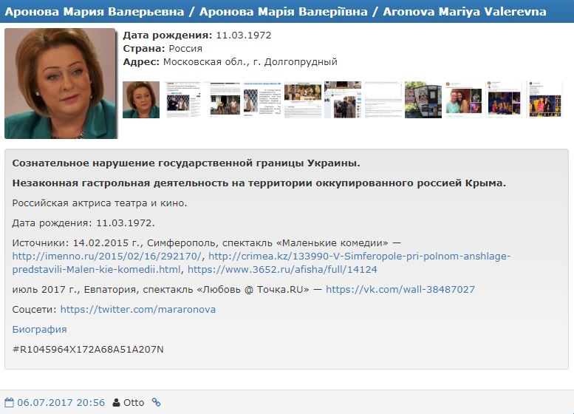574x414 pixels.
Task: Open the eleventh thumbnail, colorful stage scene
Action: (544, 100)
